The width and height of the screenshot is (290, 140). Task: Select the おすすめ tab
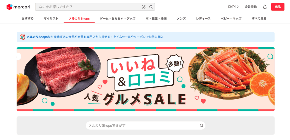click(x=27, y=18)
